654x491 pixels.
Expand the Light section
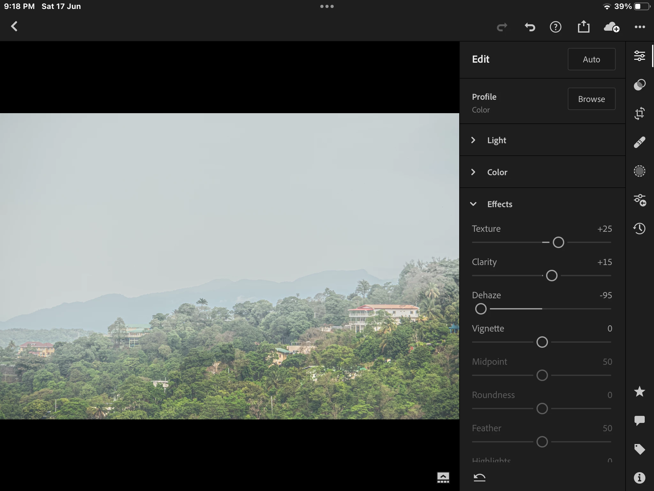tap(497, 140)
